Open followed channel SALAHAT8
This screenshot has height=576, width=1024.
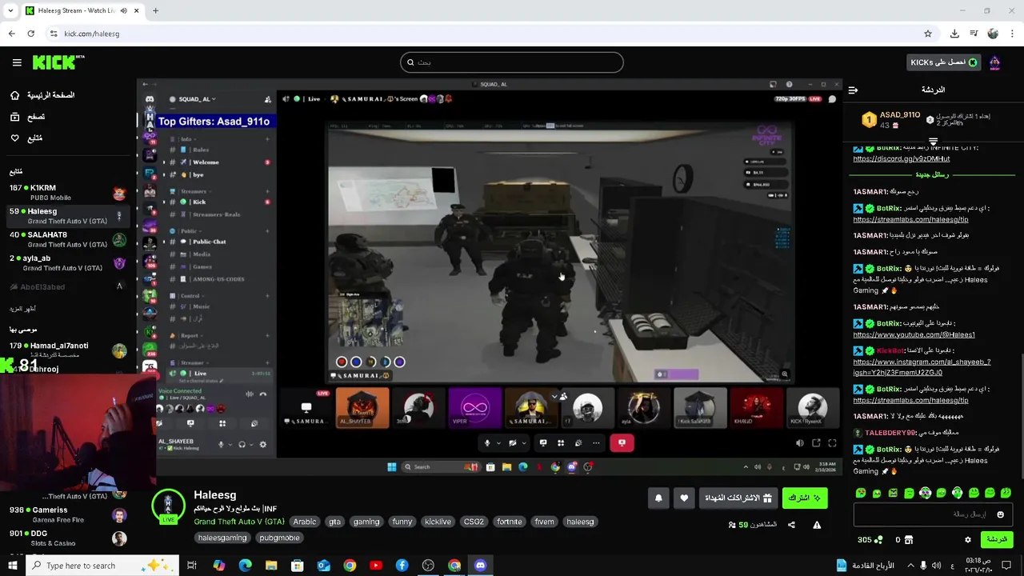[x=68, y=239]
